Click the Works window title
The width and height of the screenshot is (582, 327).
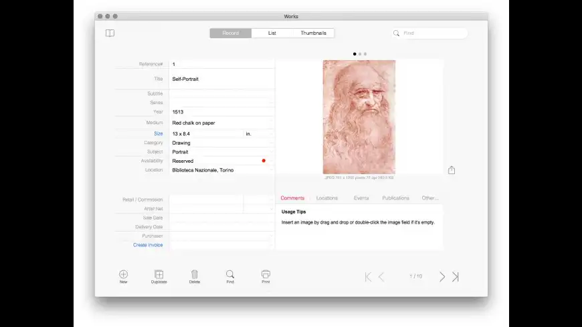pyautogui.click(x=291, y=16)
